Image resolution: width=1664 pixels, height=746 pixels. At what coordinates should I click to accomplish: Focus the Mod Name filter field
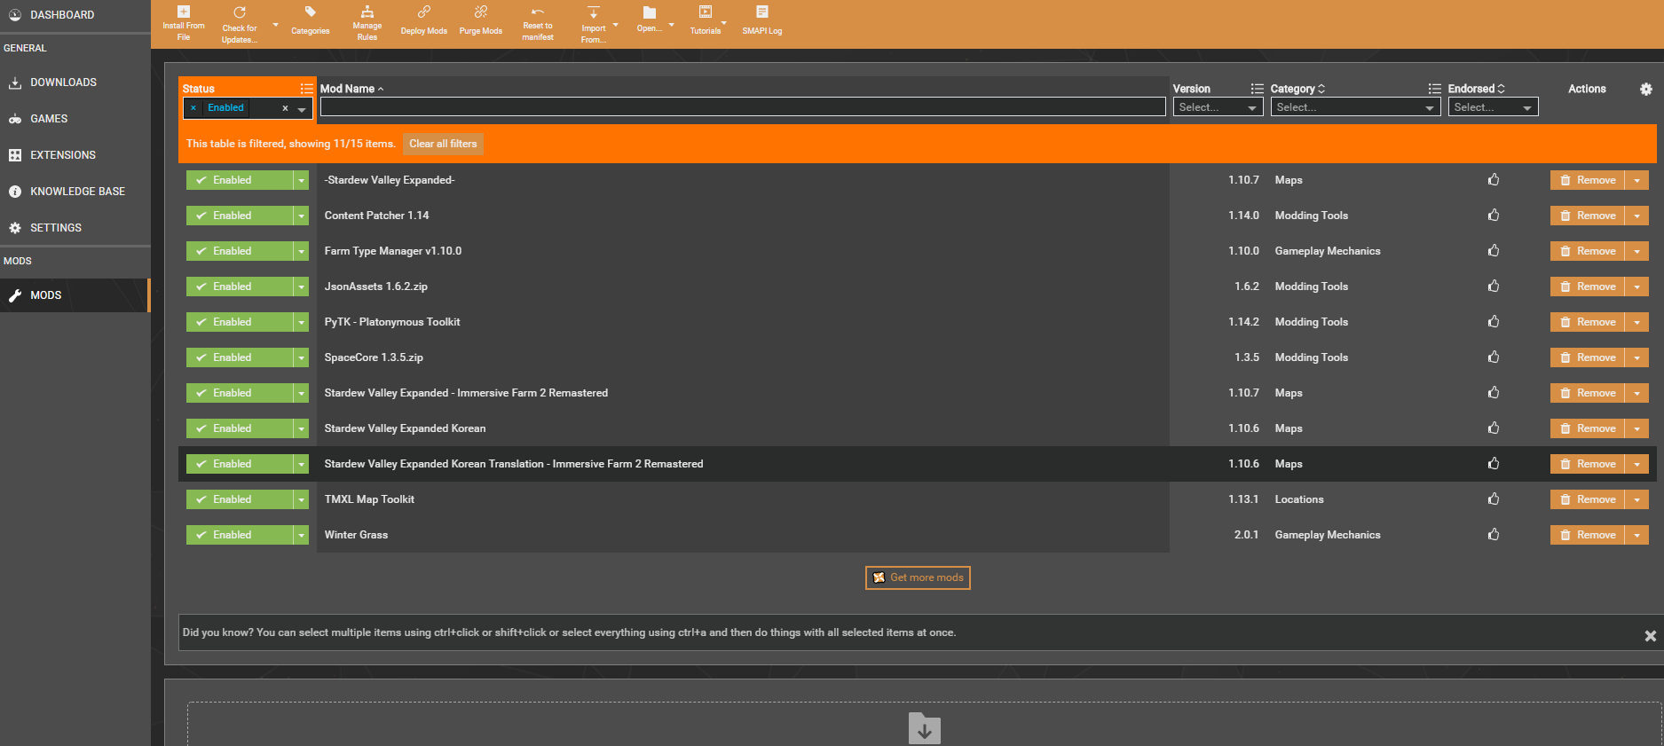click(x=743, y=107)
